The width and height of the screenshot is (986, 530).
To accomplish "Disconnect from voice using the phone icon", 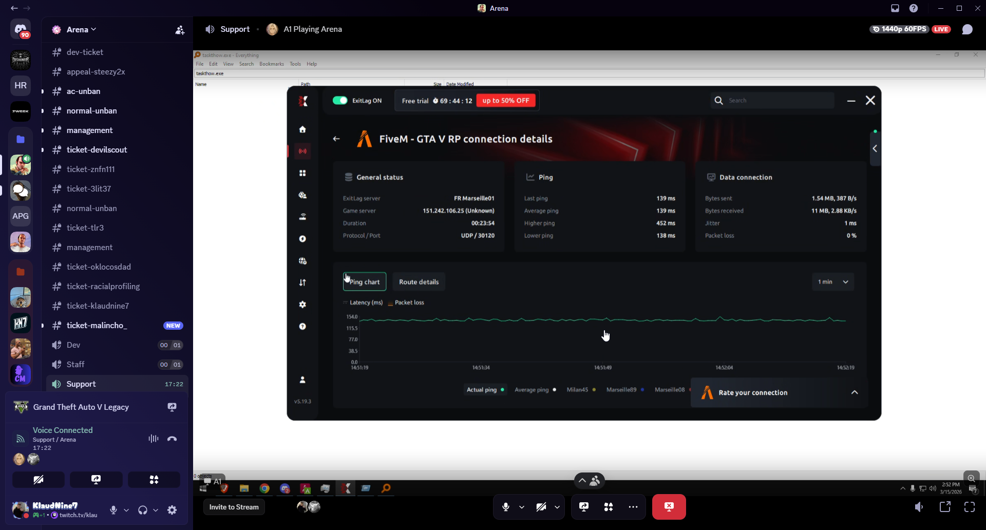I will click(x=172, y=439).
